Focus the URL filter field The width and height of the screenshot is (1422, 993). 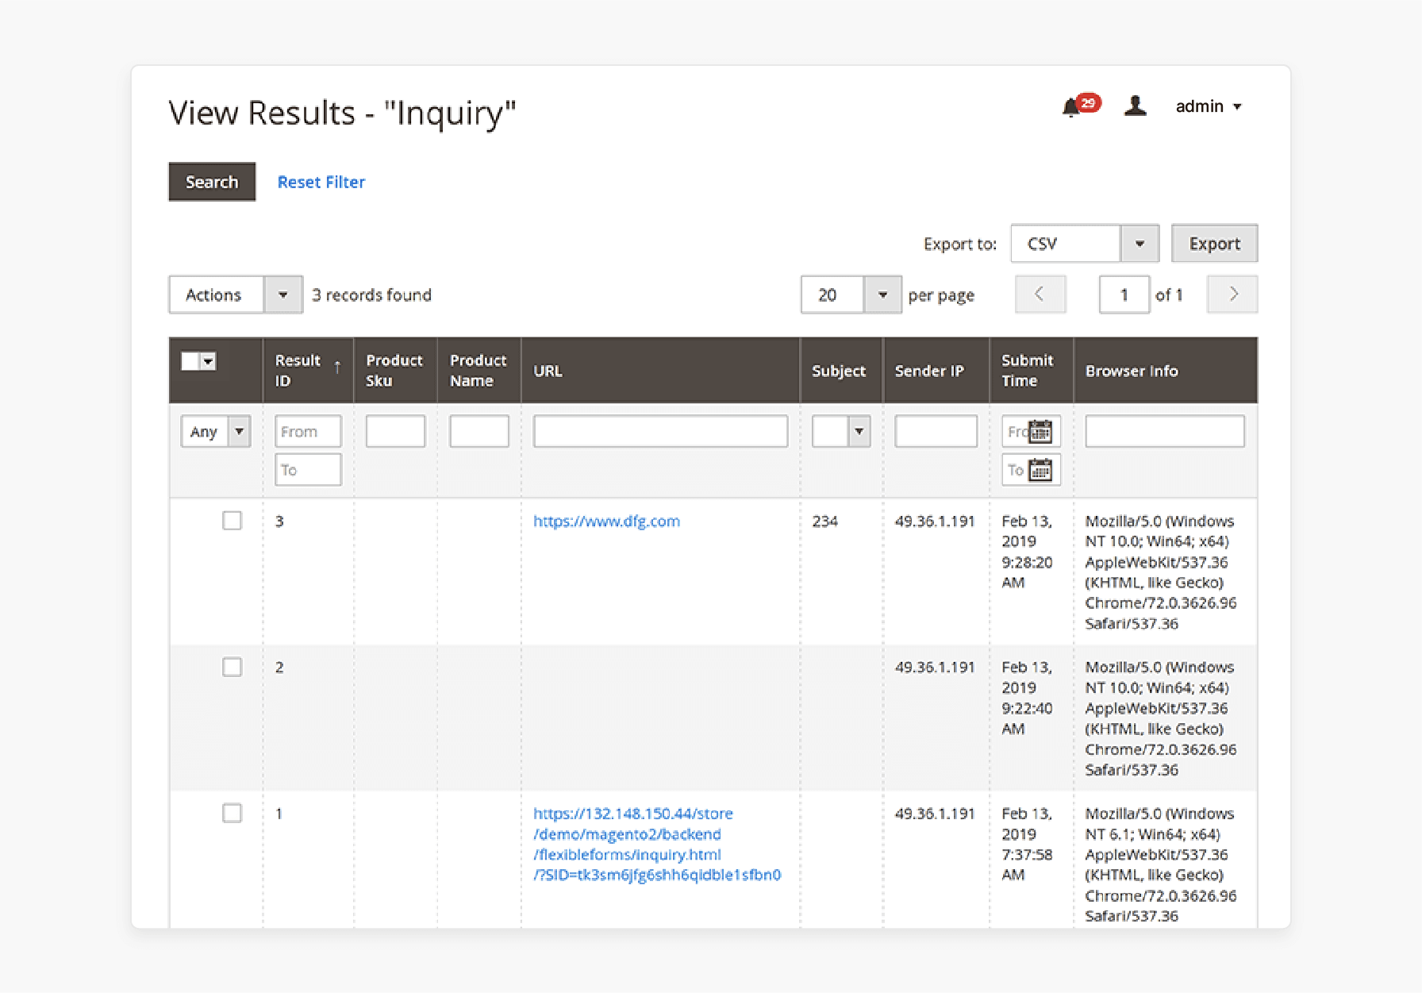tap(660, 431)
